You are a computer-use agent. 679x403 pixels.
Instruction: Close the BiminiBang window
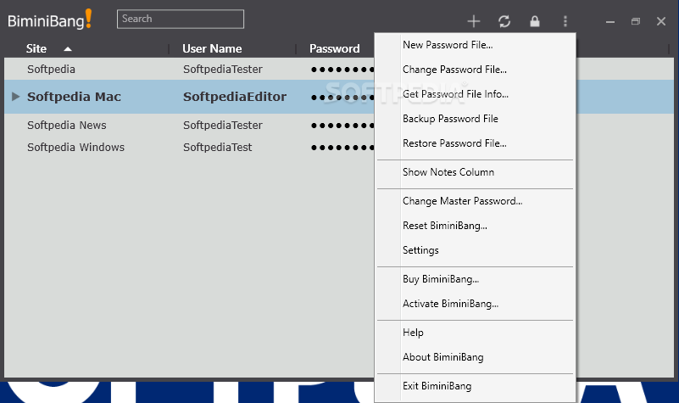661,21
